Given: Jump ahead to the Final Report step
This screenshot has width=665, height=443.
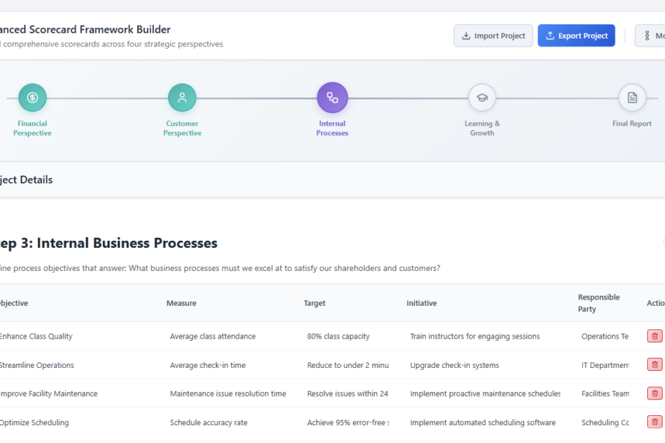Looking at the screenshot, I should [632, 97].
